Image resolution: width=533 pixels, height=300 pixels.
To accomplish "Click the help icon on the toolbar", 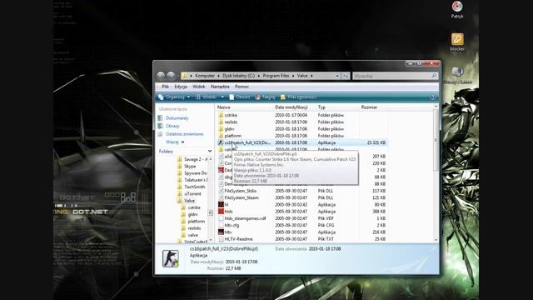I will click(x=432, y=97).
